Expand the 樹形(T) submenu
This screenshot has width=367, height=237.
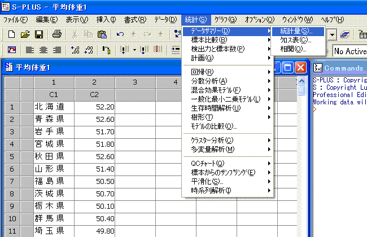228,117
